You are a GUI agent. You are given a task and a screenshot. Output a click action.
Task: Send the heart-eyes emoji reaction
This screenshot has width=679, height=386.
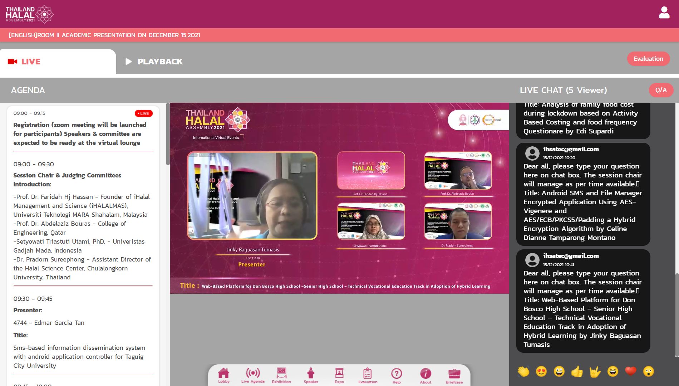coord(541,371)
